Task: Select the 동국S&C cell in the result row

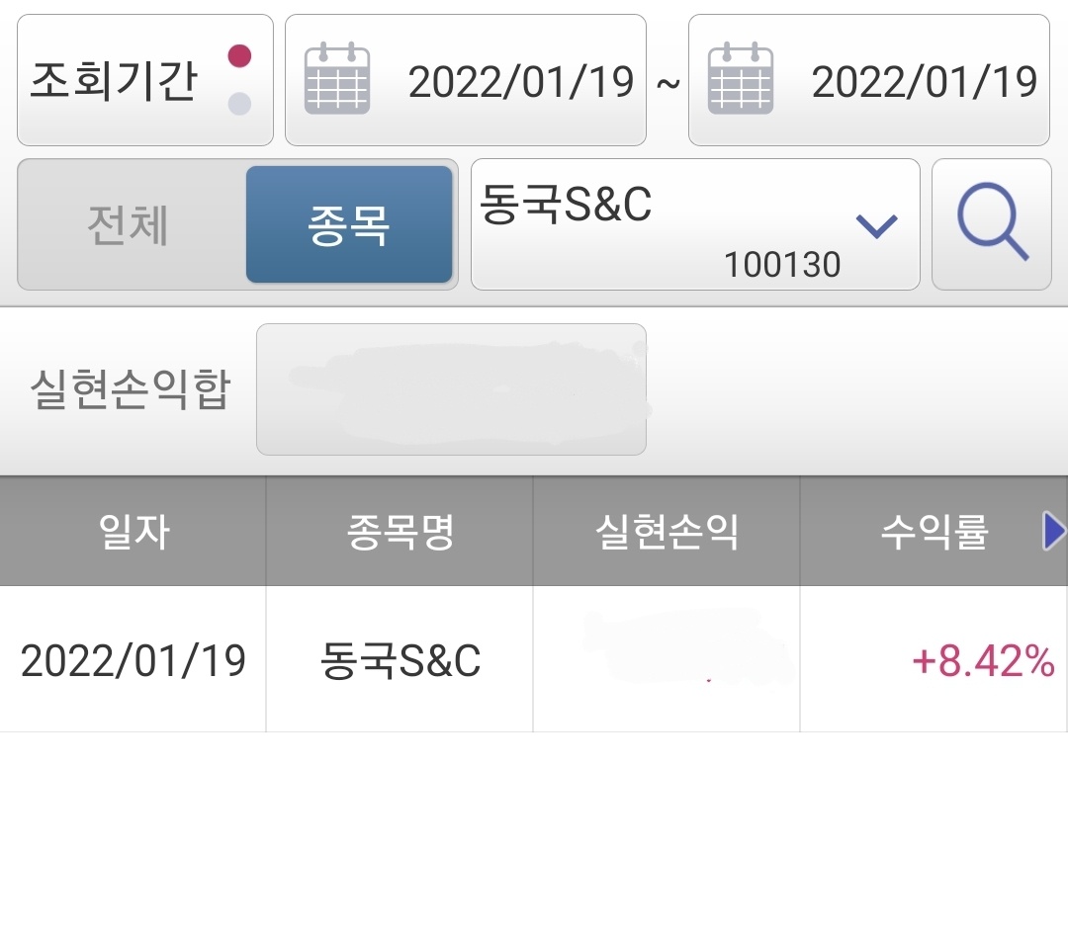Action: click(400, 660)
